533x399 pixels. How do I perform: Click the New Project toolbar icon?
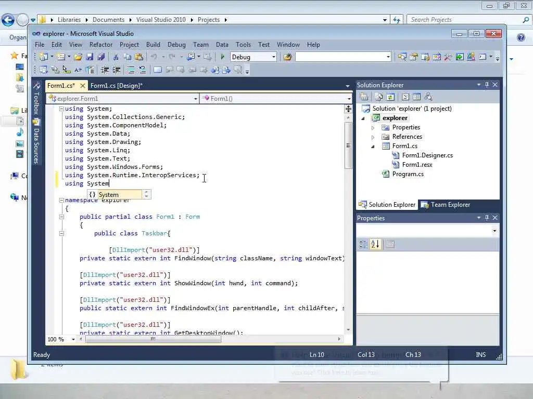tap(43, 57)
